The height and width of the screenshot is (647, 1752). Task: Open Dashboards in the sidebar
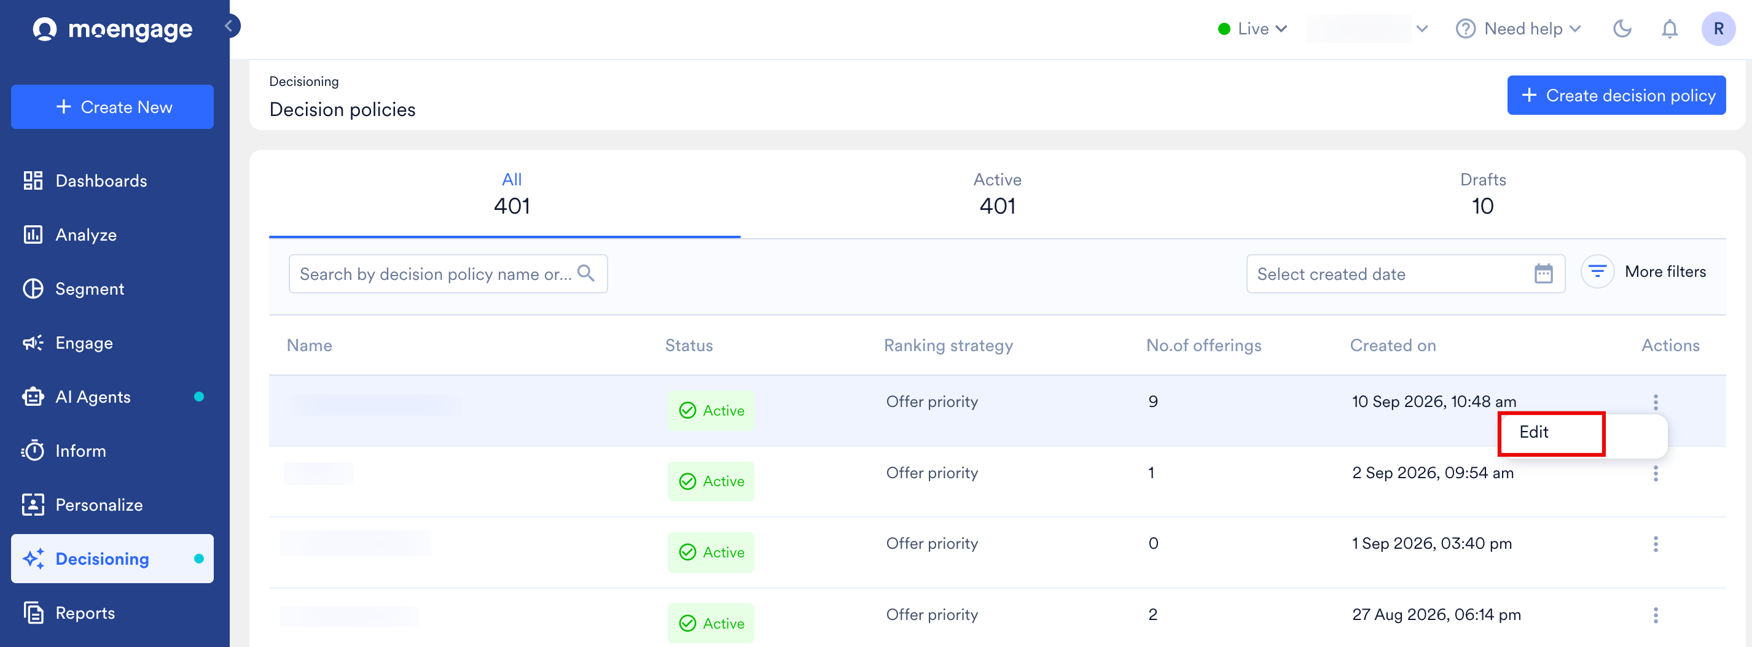(x=112, y=180)
